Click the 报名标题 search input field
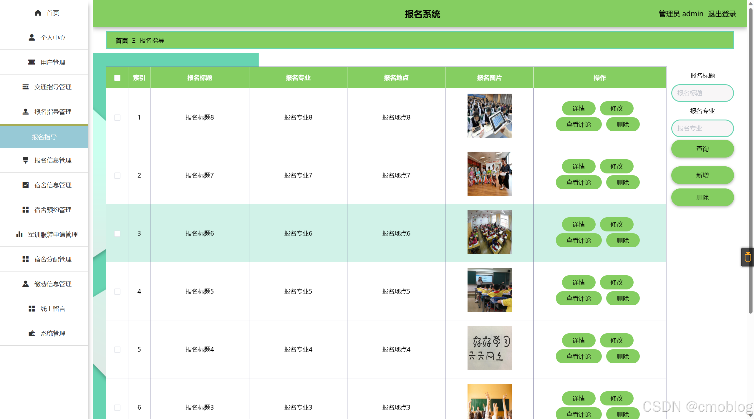This screenshot has height=419, width=754. (702, 93)
